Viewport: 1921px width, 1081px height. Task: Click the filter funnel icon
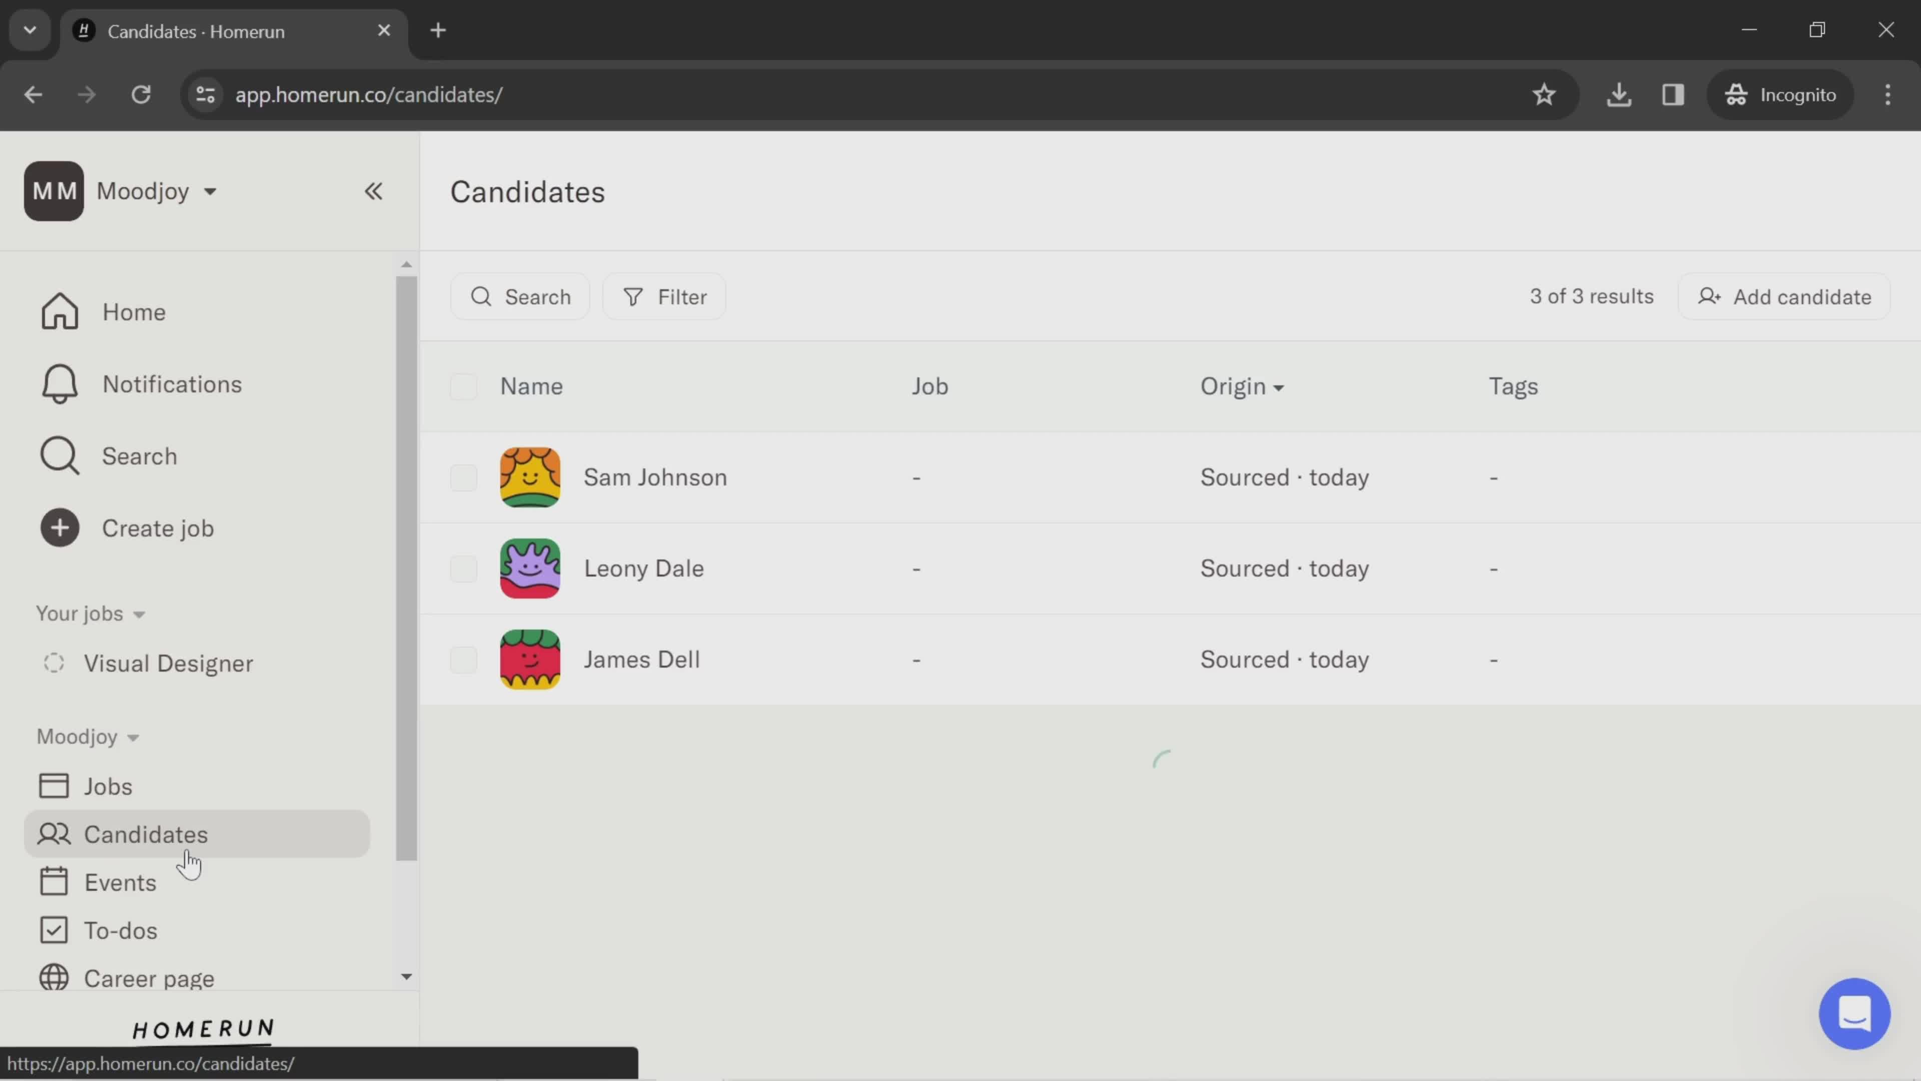[x=632, y=297]
